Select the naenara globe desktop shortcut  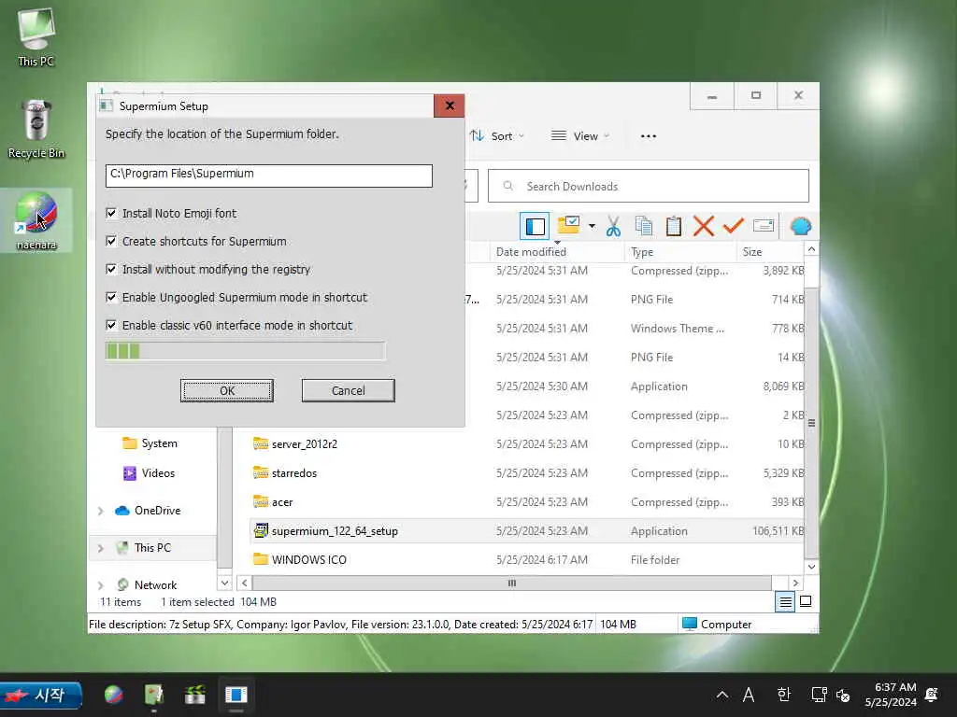coord(36,220)
